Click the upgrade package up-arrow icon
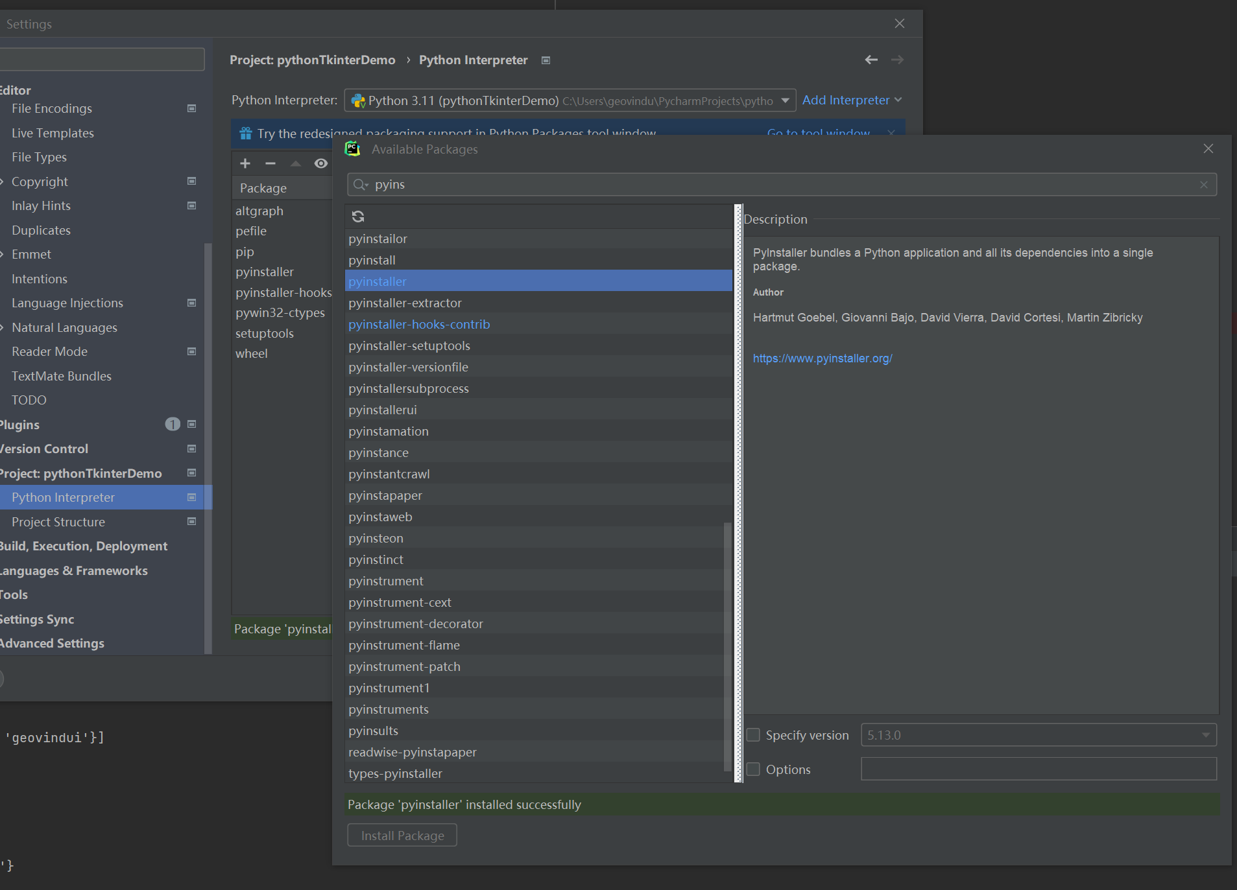The height and width of the screenshot is (890, 1237). [296, 163]
